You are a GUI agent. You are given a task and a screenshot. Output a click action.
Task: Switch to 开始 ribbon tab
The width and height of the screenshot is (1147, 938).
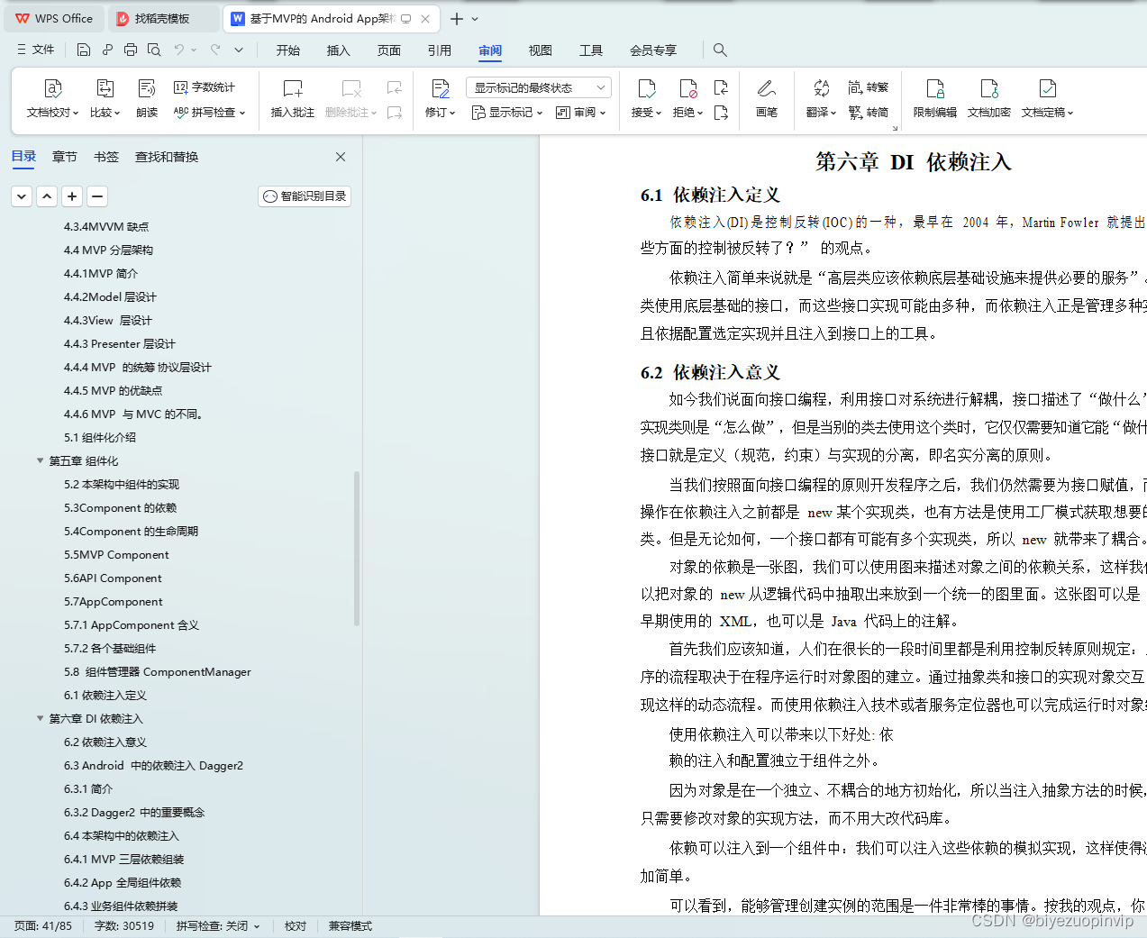point(288,50)
